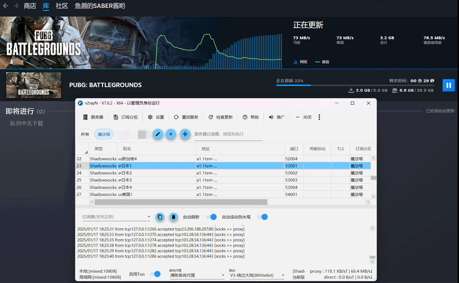
Task: Pause the PUBG download in Steam
Action: coord(448,85)
